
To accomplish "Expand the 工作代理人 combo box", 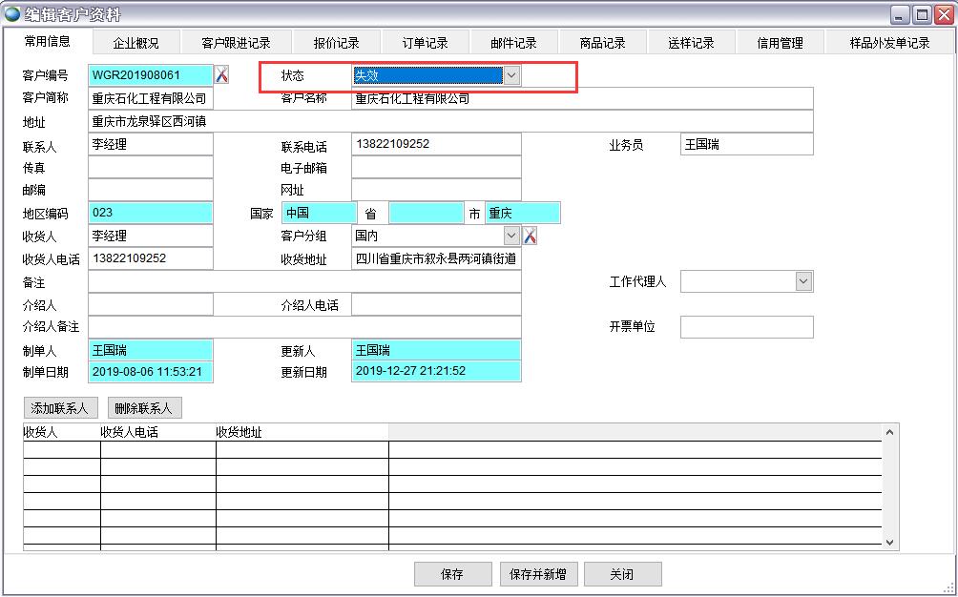I will click(802, 281).
